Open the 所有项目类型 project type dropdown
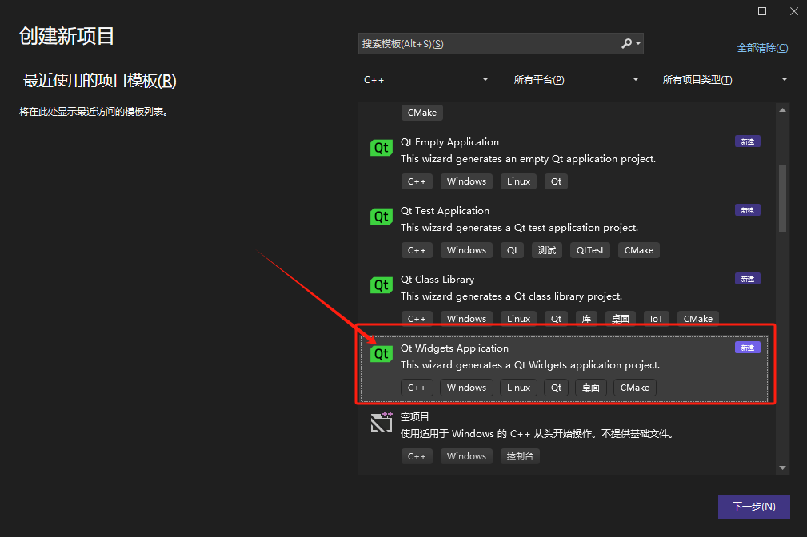The image size is (807, 537). 724,80
